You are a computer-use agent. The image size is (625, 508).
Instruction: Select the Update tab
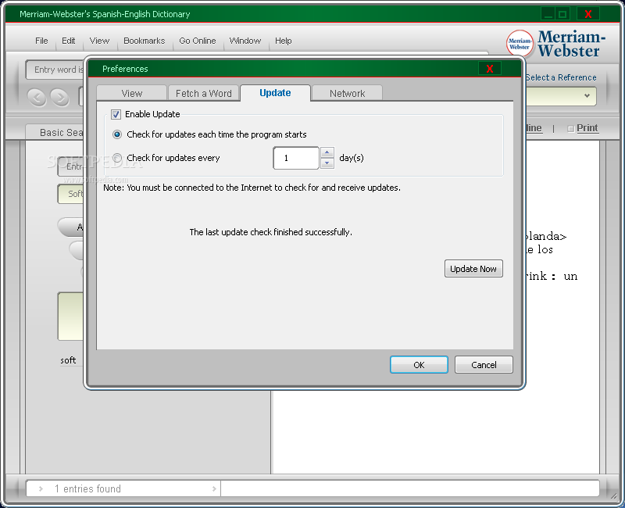tap(275, 93)
